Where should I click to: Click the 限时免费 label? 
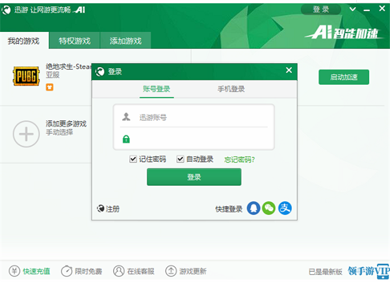click(x=88, y=271)
